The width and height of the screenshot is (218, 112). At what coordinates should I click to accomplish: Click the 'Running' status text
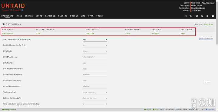point(208,24)
